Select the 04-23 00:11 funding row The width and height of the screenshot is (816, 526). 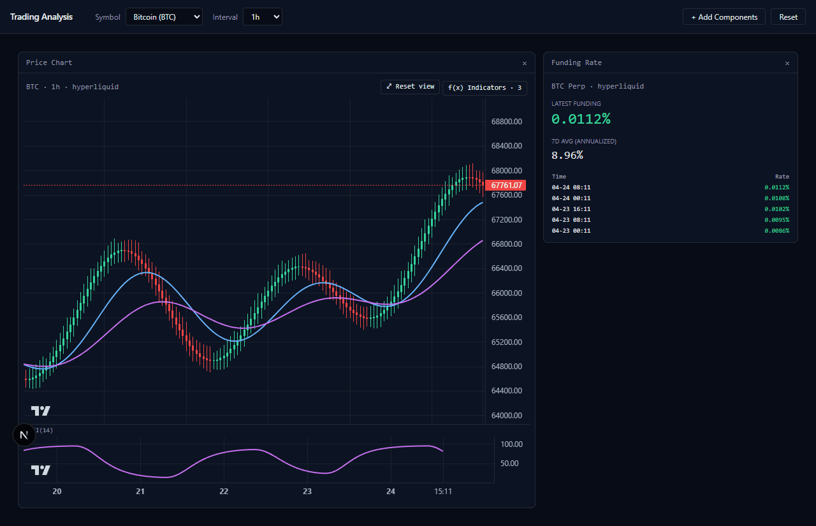click(670, 231)
